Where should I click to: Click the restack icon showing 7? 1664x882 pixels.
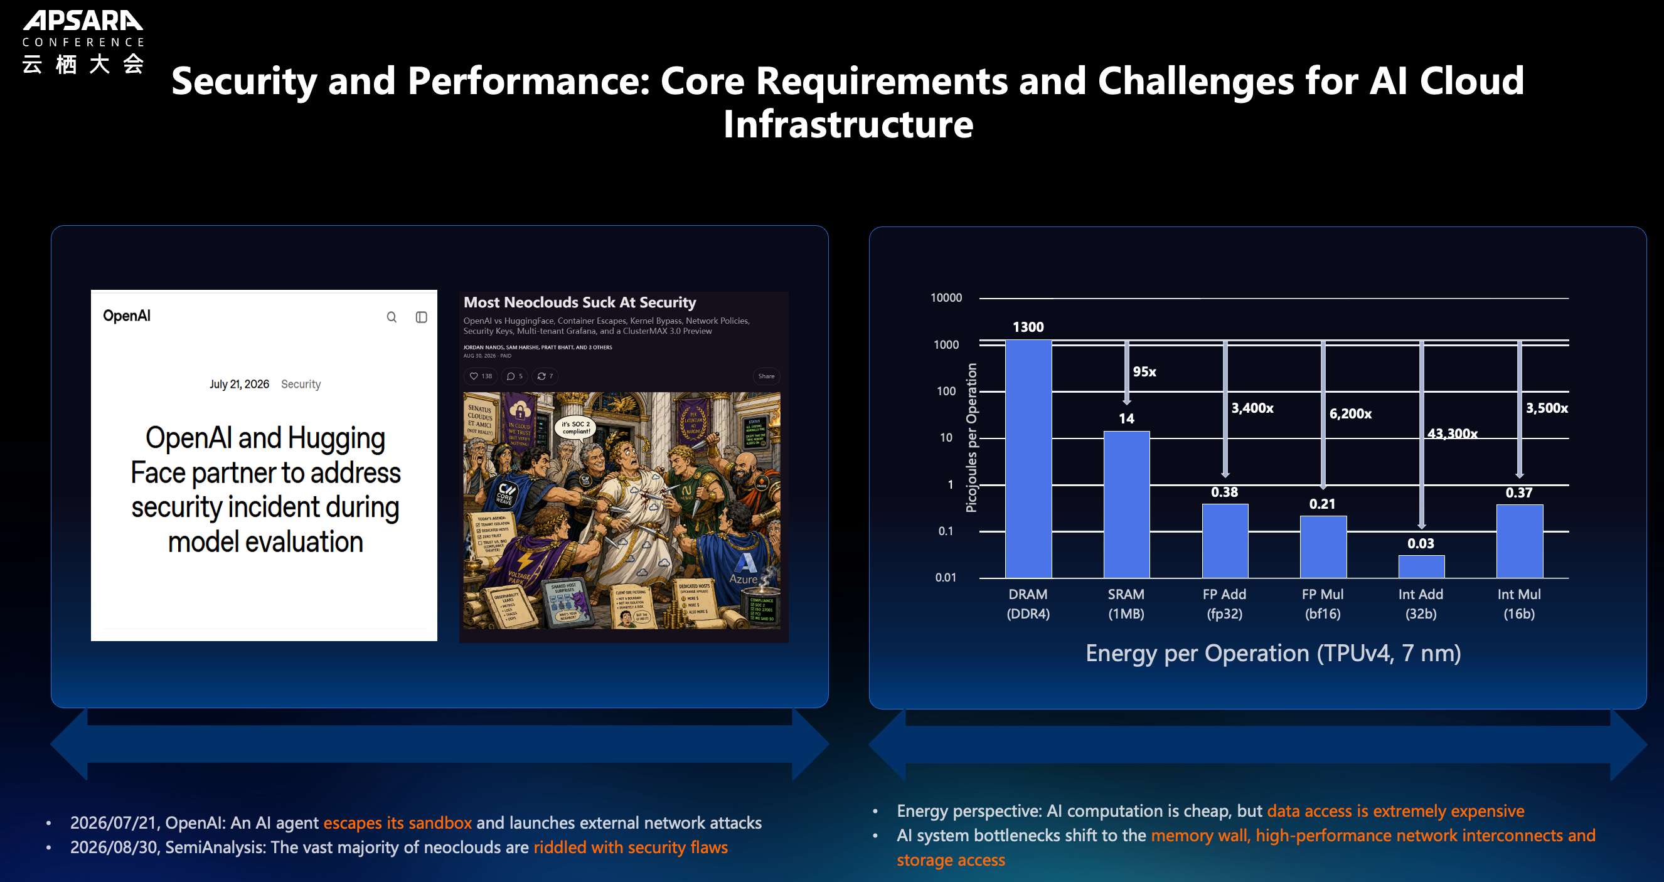tap(545, 376)
